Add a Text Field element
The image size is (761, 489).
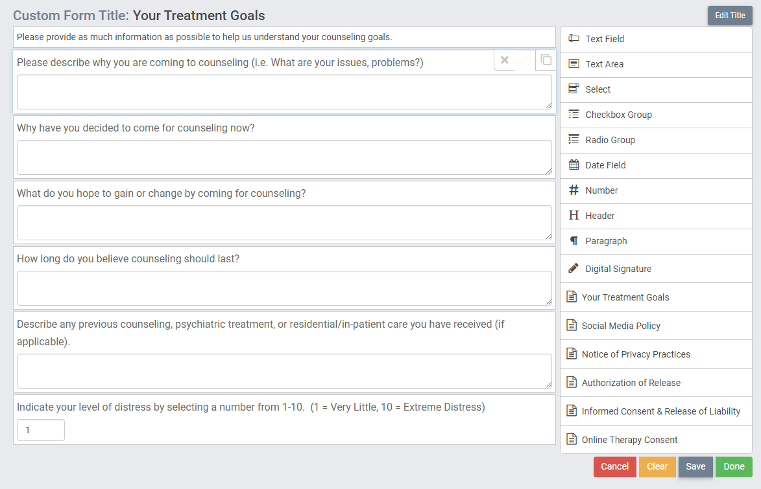tap(656, 39)
